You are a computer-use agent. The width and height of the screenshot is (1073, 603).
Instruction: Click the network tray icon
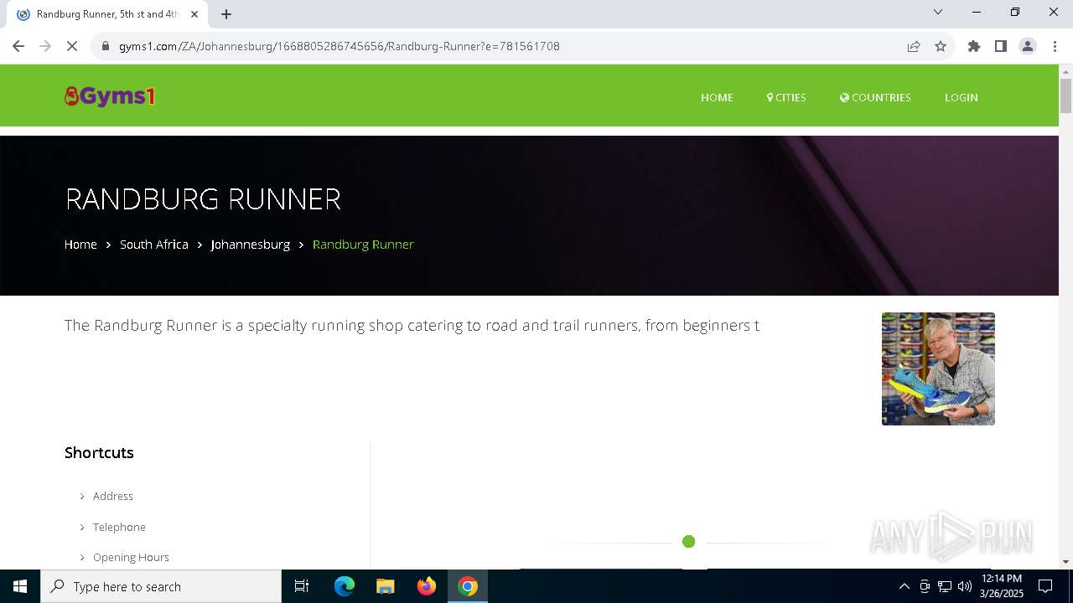[x=945, y=586]
